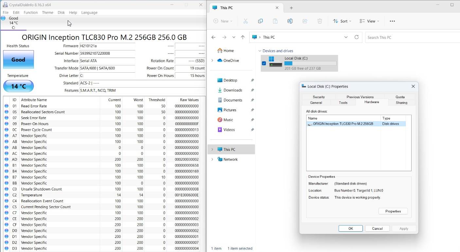Go up one folder level arrow
Viewport: 460px width, 252px height.
point(243,37)
